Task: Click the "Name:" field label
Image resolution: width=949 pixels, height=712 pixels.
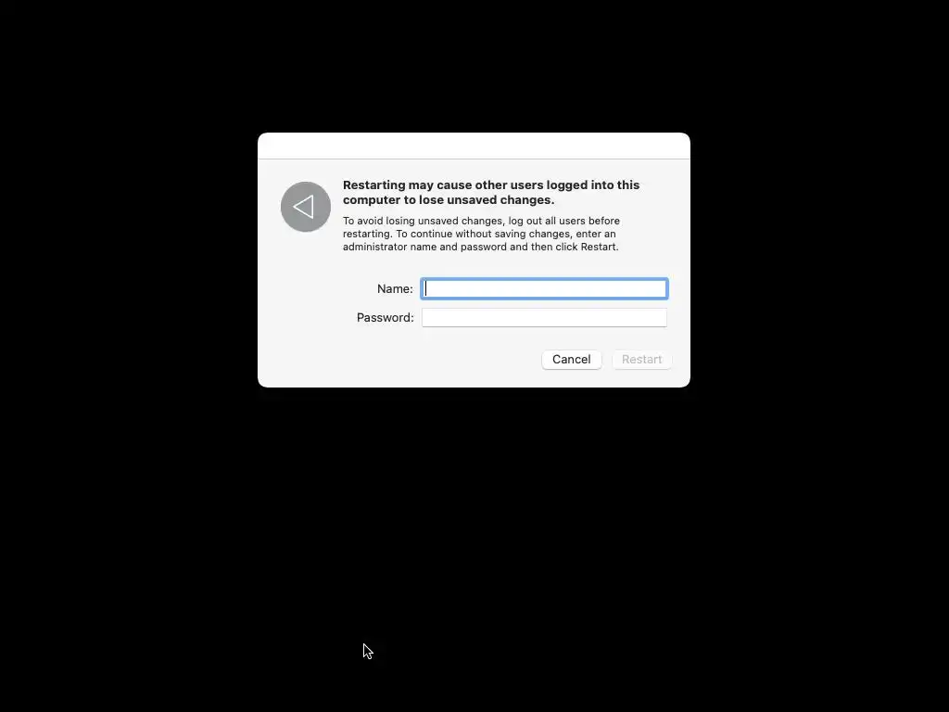Action: (x=395, y=289)
